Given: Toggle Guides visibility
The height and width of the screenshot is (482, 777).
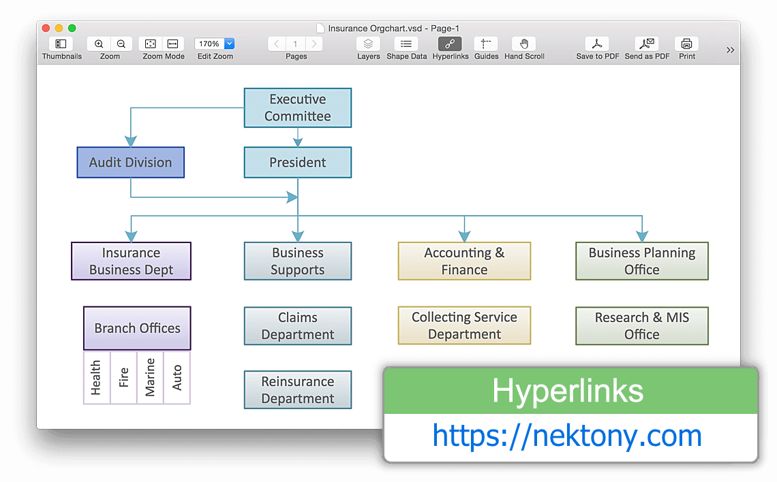Looking at the screenshot, I should tap(486, 44).
